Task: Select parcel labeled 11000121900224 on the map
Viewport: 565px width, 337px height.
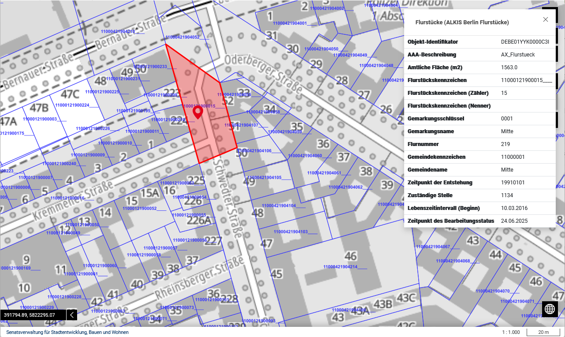Action: (x=72, y=105)
